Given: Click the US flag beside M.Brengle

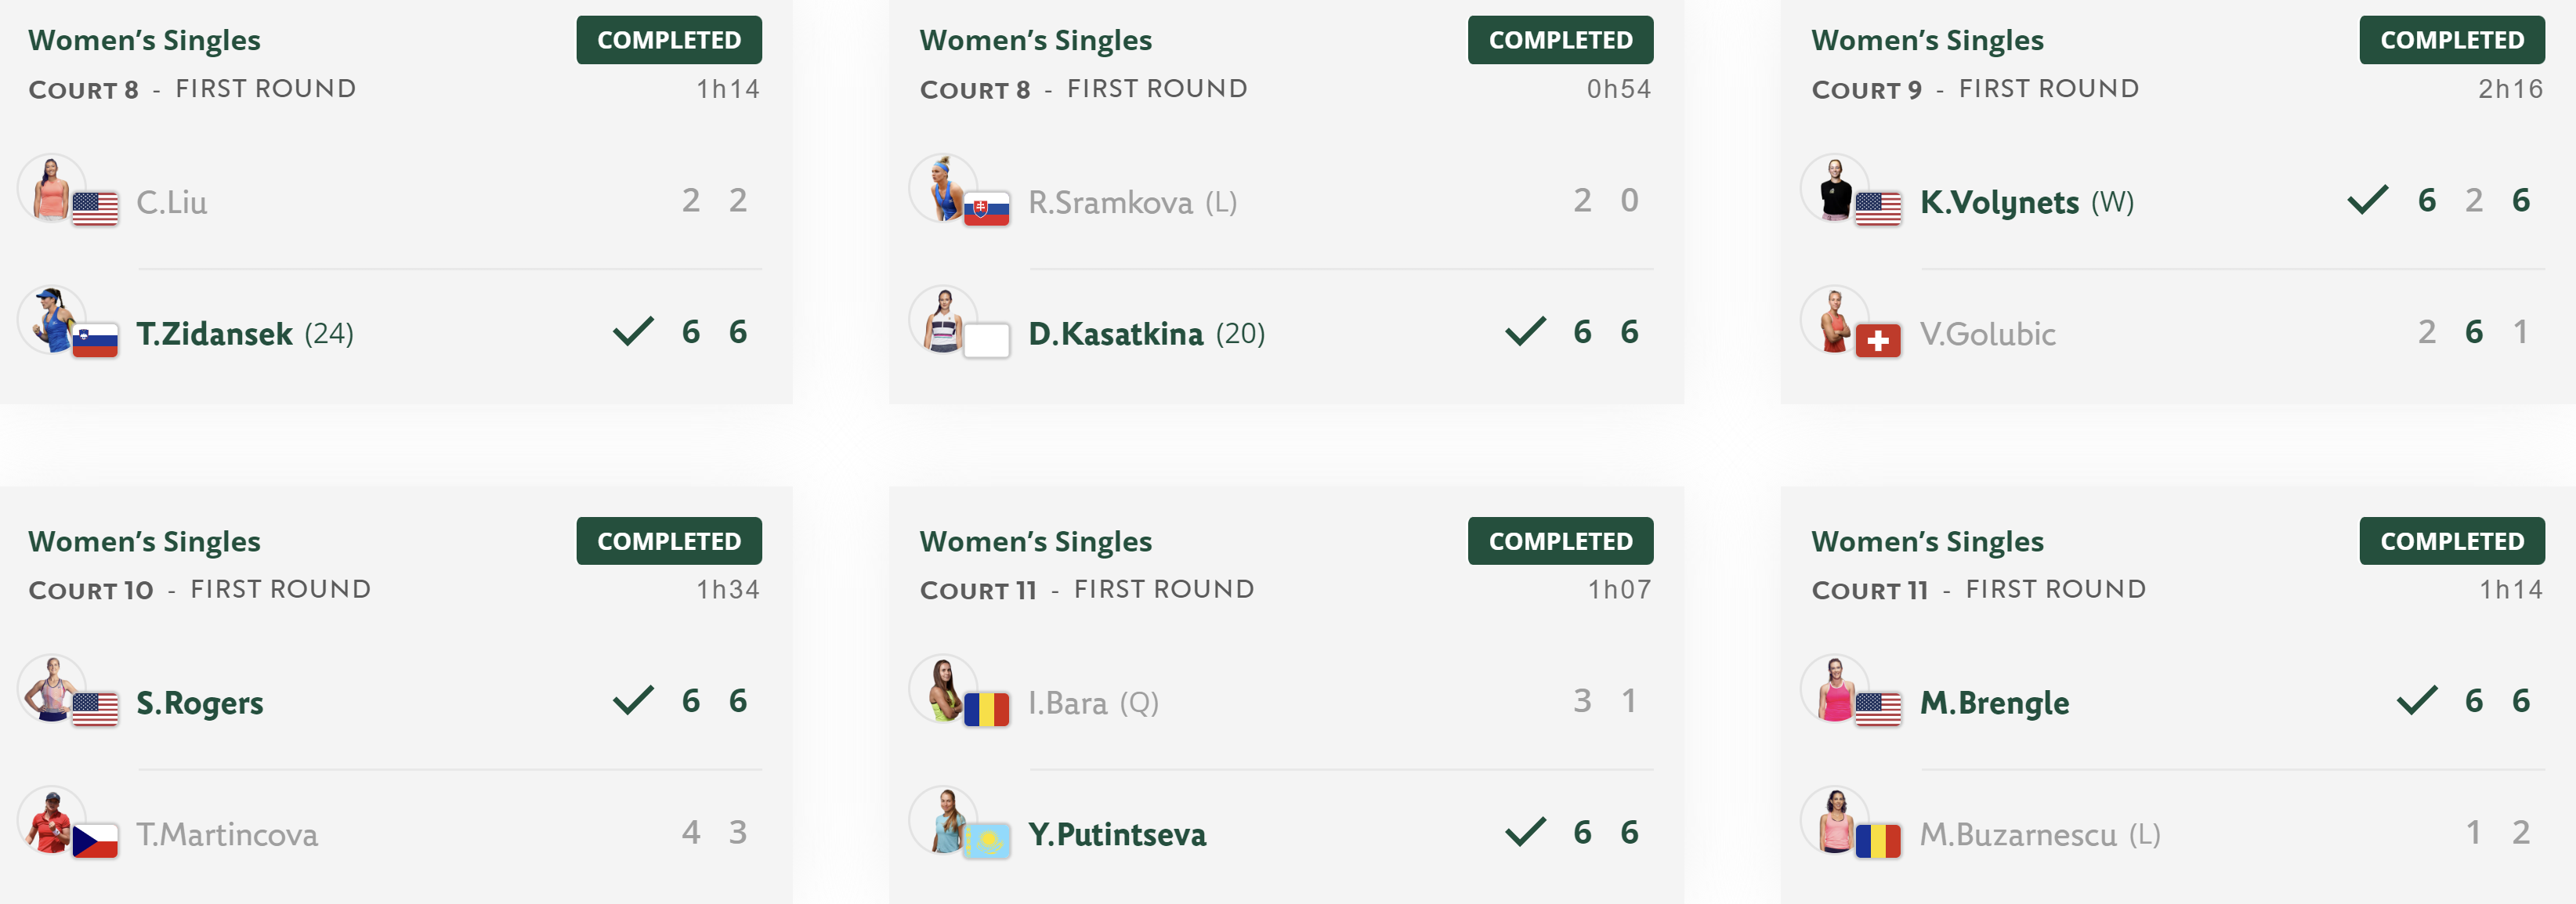Looking at the screenshot, I should 1878,709.
